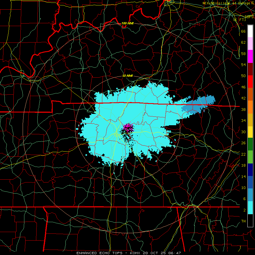The height and width of the screenshot is (255, 255).
Task: Click the K FT units label
Action: click(x=240, y=20)
